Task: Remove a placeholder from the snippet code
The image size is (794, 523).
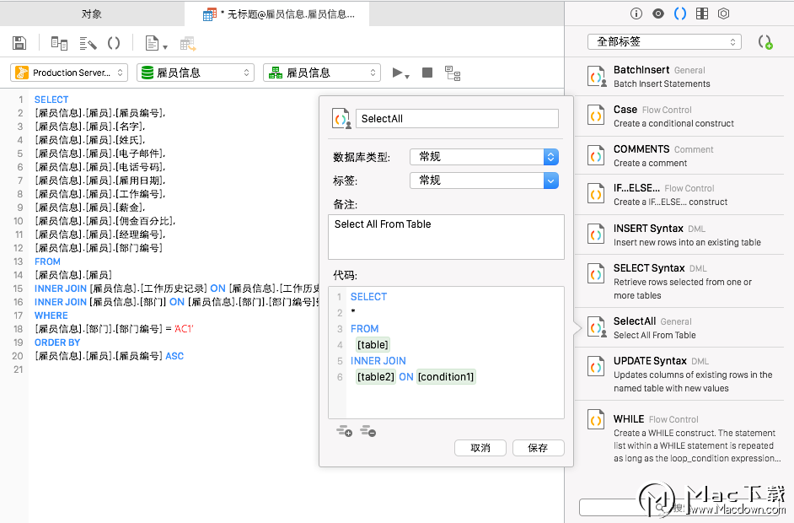Action: tap(368, 431)
